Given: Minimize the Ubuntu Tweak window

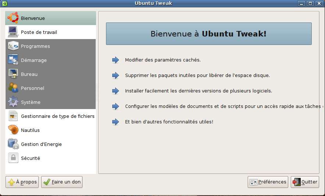Looking at the screenshot, I should [301, 3].
